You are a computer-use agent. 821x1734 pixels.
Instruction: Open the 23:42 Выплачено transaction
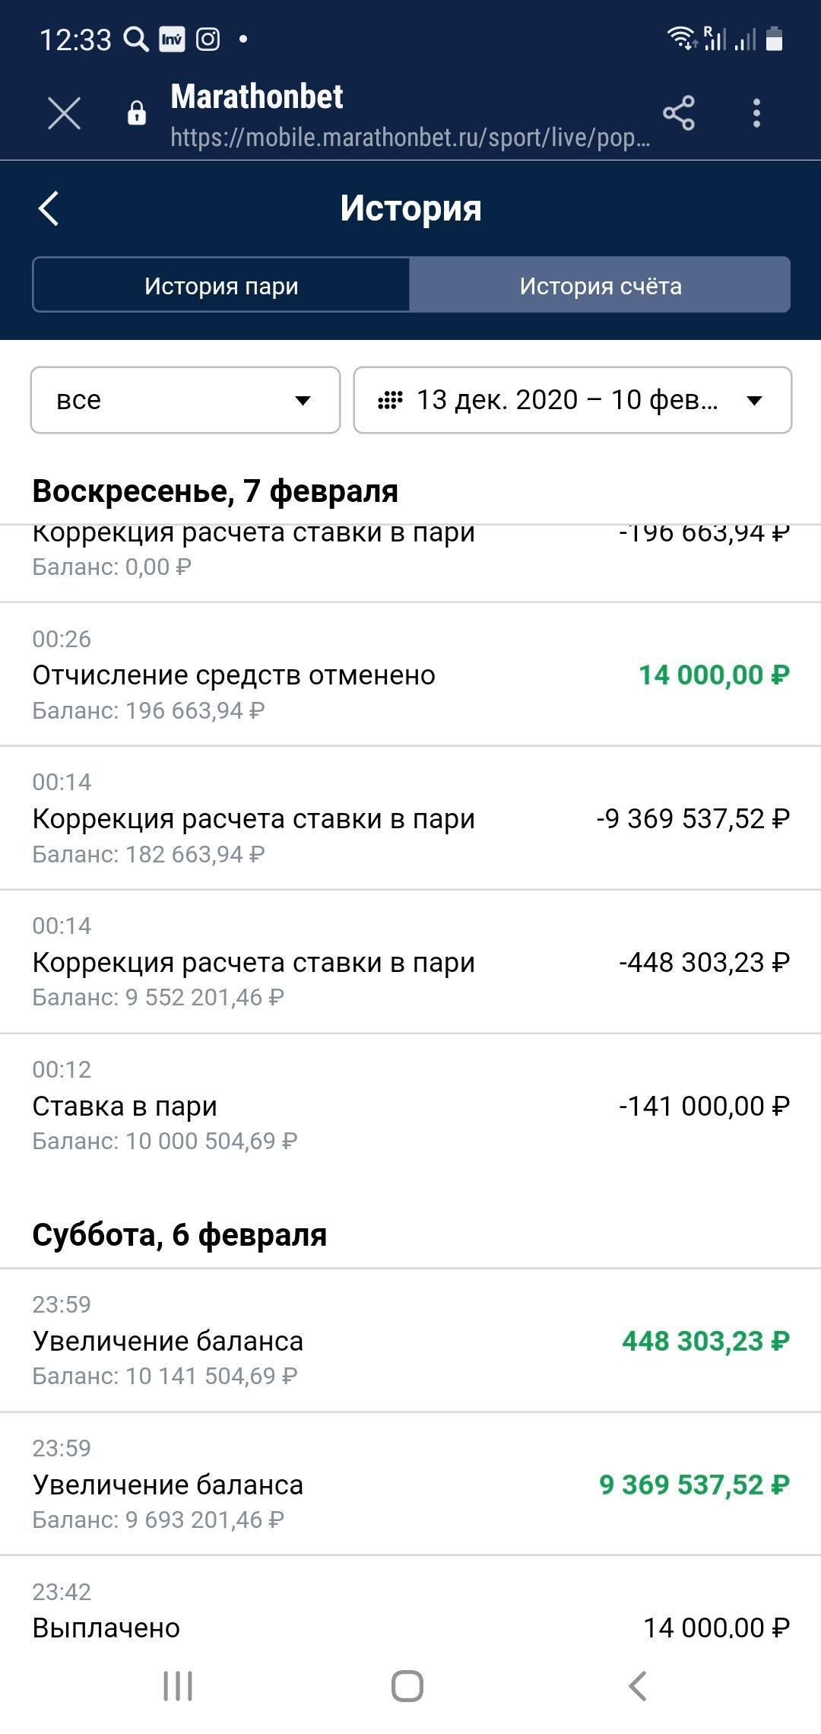410,1612
